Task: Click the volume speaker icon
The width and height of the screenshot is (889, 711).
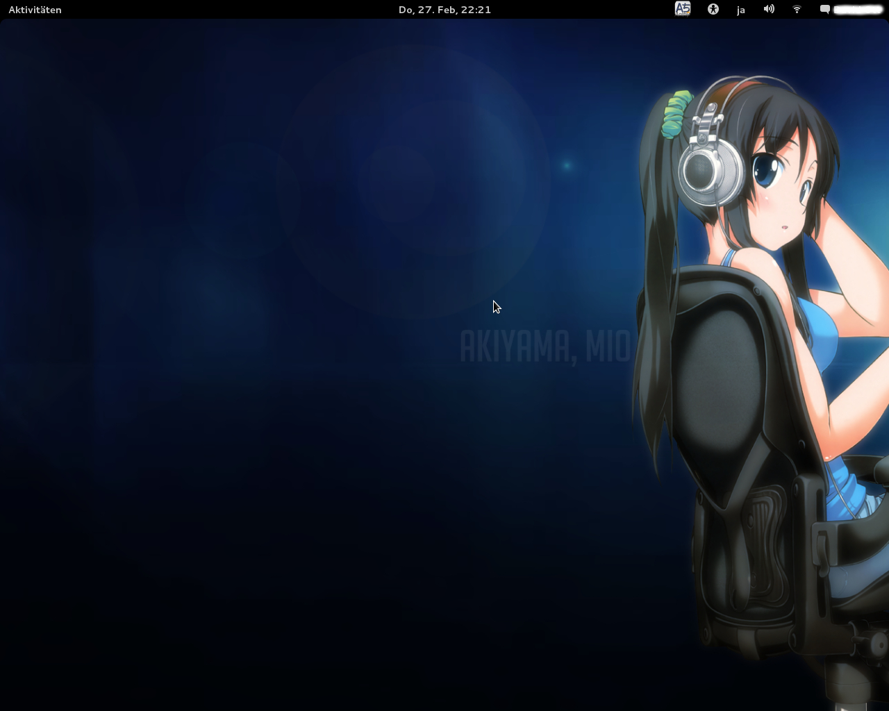Action: coord(769,10)
